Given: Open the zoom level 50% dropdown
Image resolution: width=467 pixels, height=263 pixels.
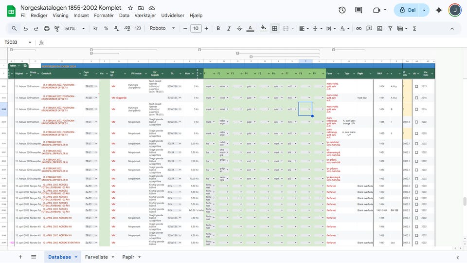Looking at the screenshot, I should [74, 28].
